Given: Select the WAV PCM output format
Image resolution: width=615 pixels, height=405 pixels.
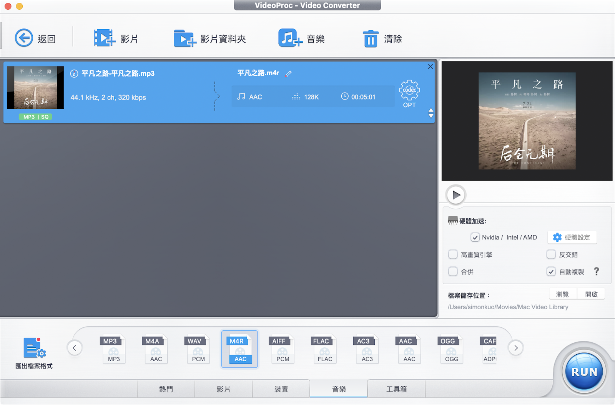Looking at the screenshot, I should (x=198, y=349).
